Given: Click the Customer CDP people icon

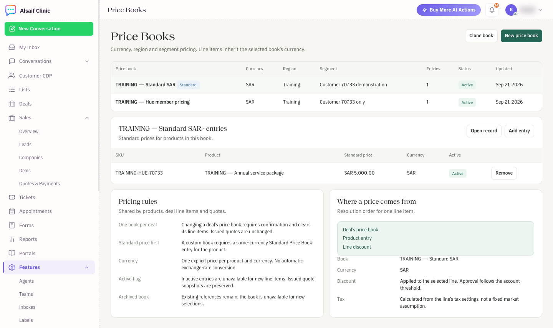Looking at the screenshot, I should (x=12, y=76).
